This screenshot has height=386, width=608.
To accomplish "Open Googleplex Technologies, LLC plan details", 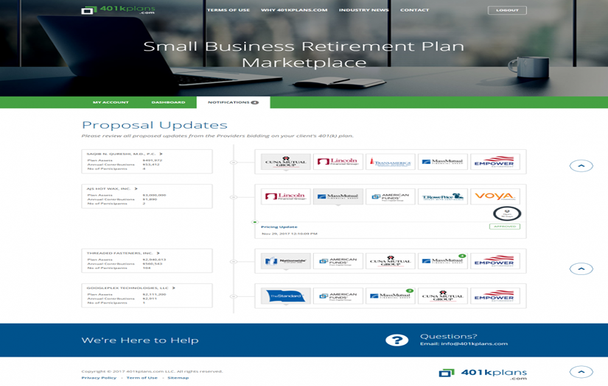I will point(130,288).
